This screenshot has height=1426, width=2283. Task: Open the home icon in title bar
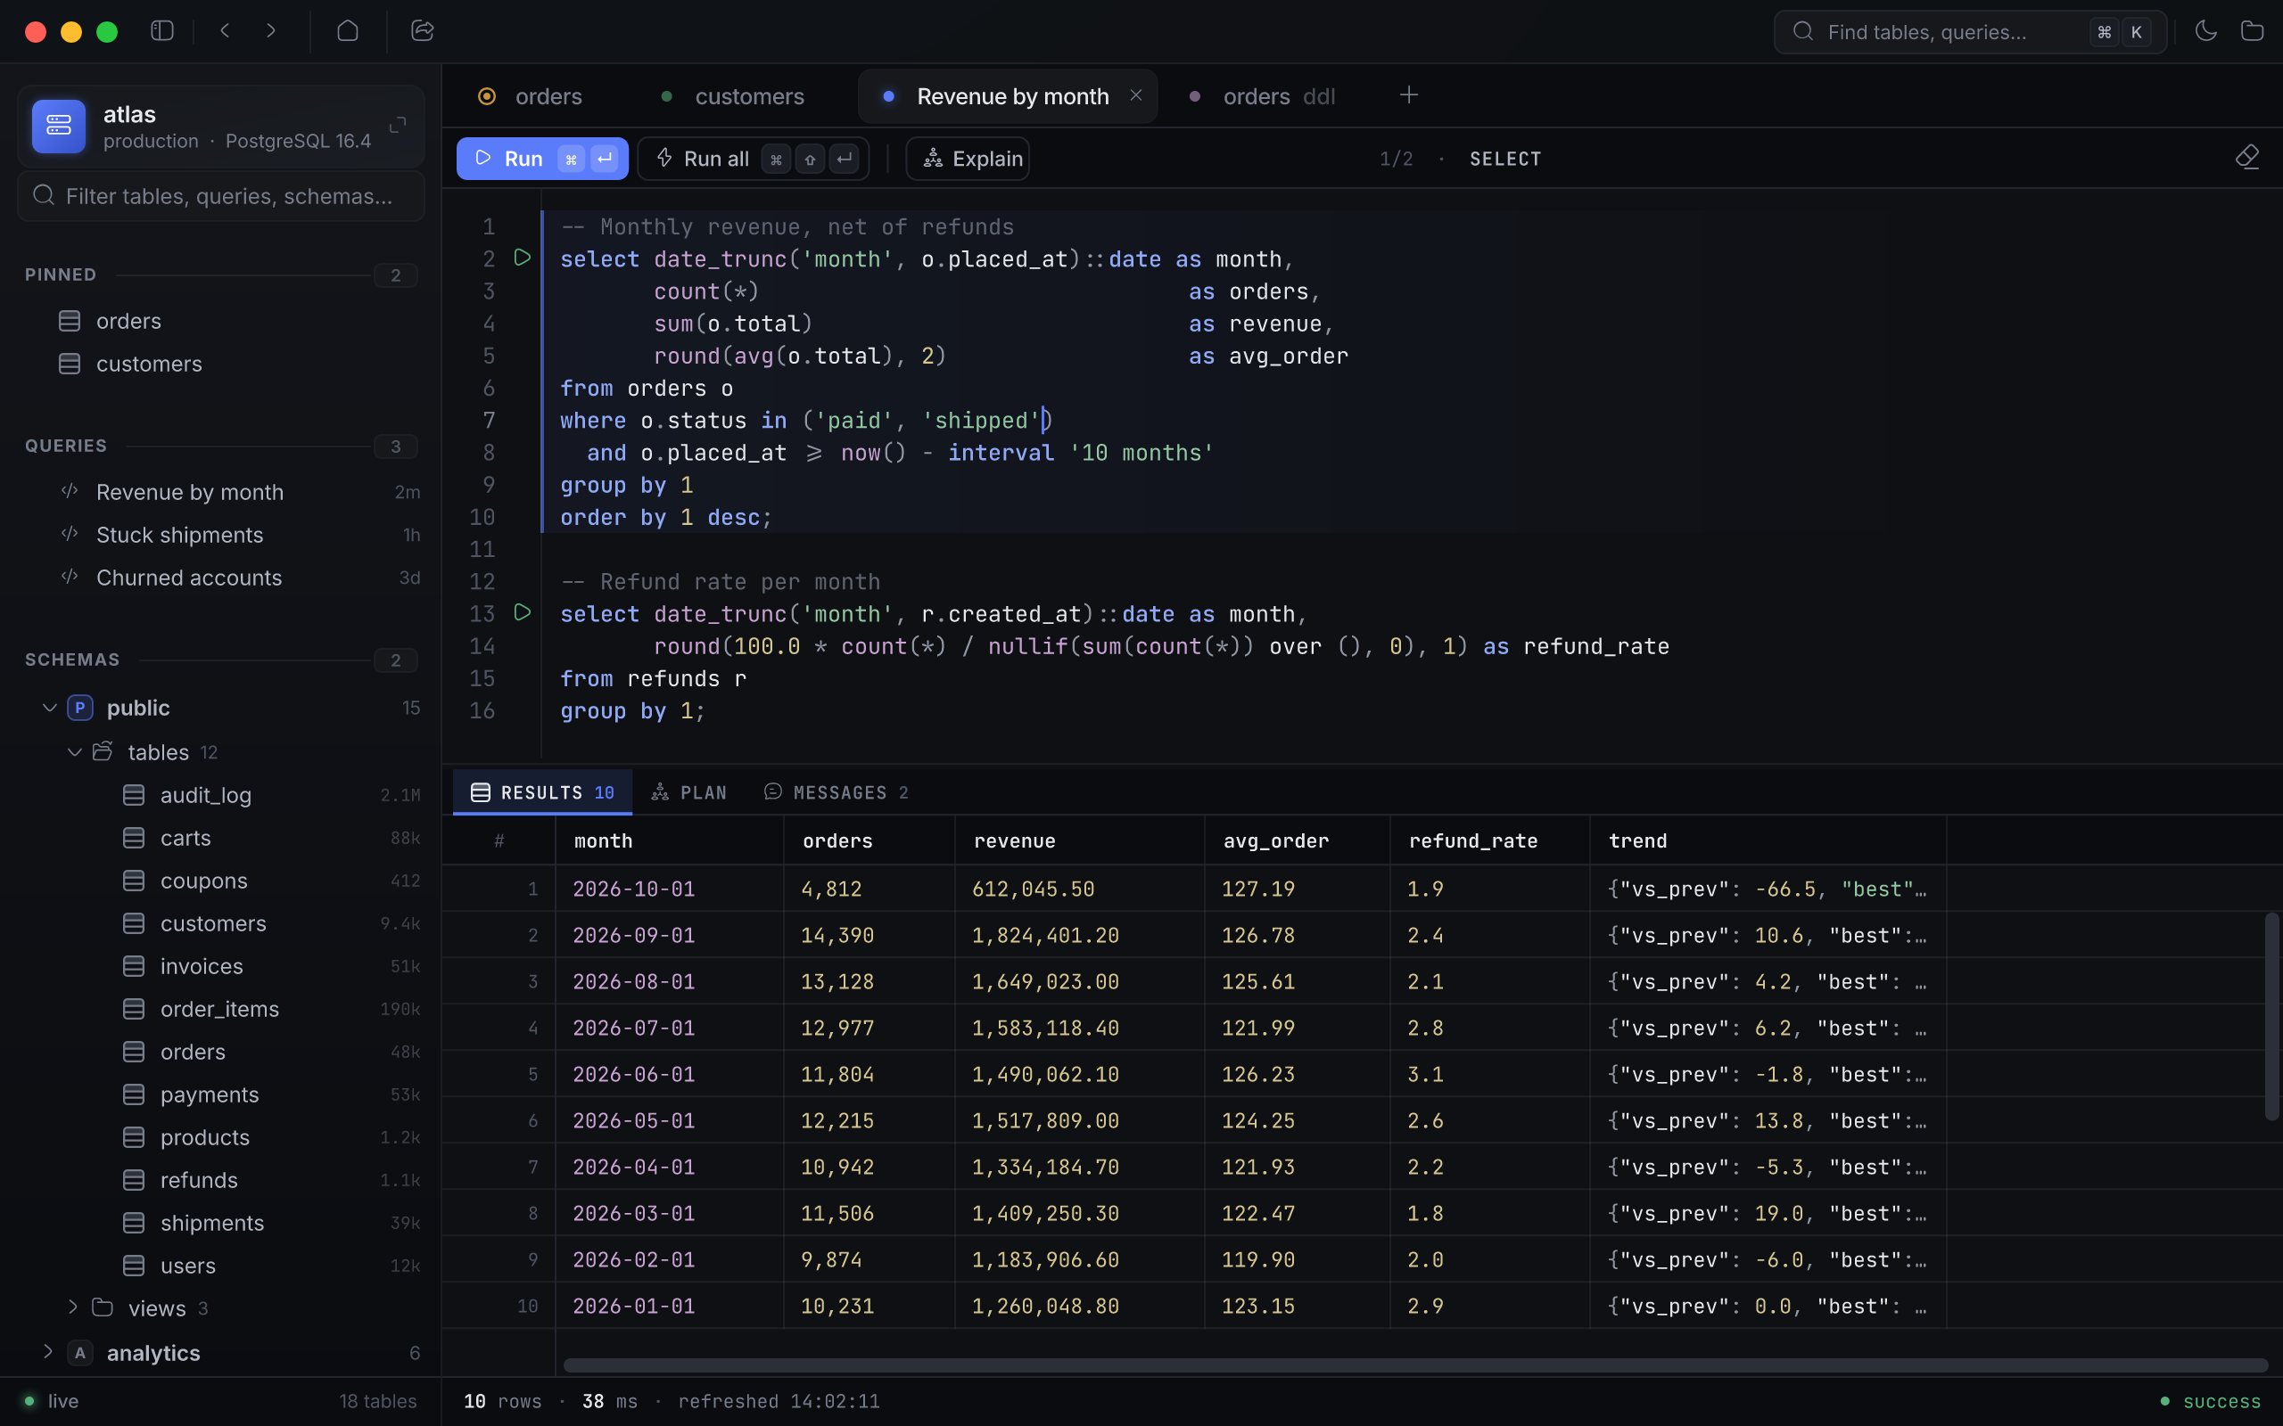[347, 31]
